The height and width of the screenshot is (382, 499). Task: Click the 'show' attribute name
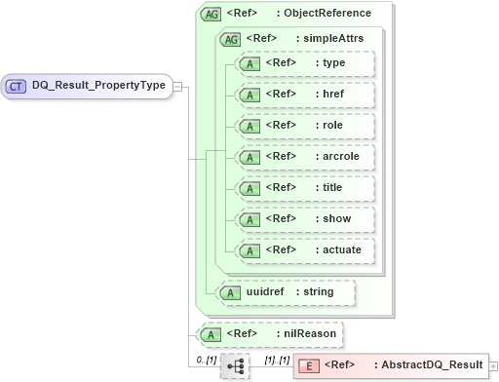pyautogui.click(x=337, y=218)
